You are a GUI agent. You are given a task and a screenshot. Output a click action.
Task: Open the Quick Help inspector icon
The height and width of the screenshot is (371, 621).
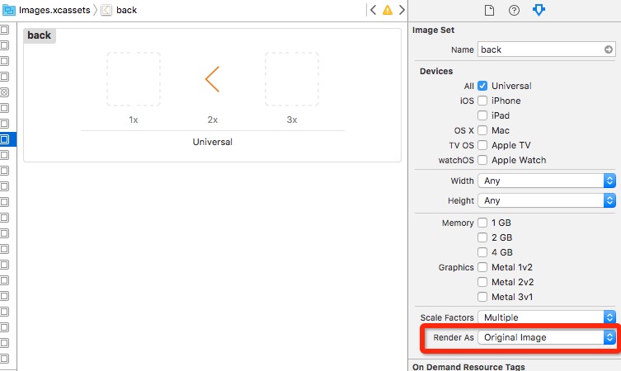(x=514, y=10)
